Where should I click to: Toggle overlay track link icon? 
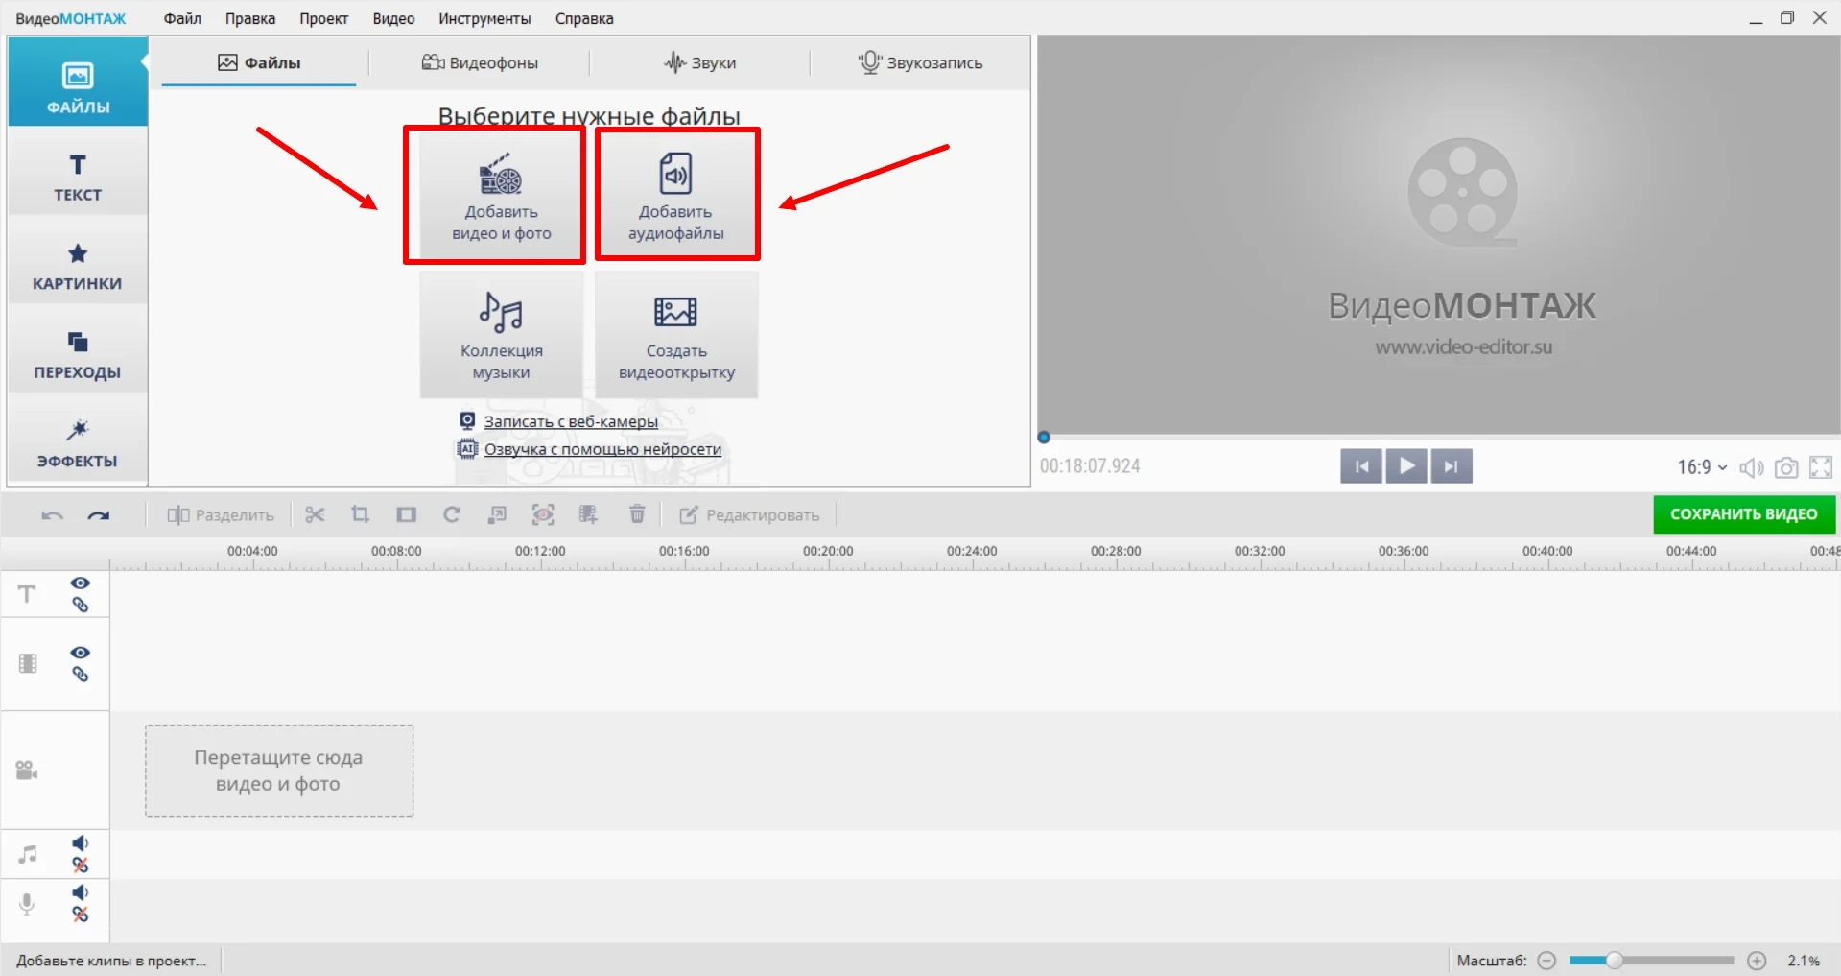coord(81,675)
